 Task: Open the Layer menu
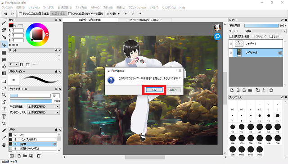(34, 8)
